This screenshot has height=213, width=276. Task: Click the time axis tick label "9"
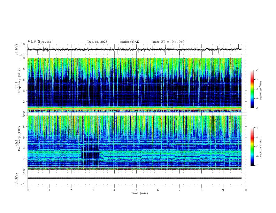223,190
